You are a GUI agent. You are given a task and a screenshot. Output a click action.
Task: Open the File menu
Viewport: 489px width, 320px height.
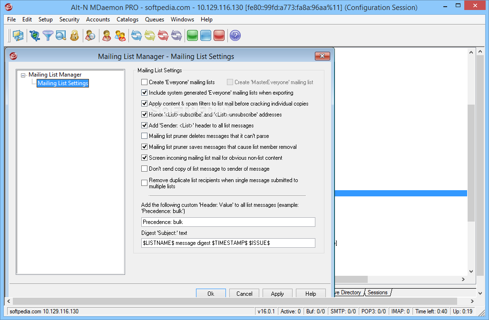click(11, 19)
